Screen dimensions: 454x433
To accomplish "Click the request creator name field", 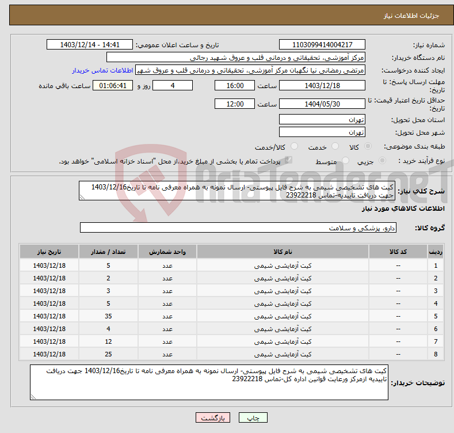I will (x=250, y=70).
